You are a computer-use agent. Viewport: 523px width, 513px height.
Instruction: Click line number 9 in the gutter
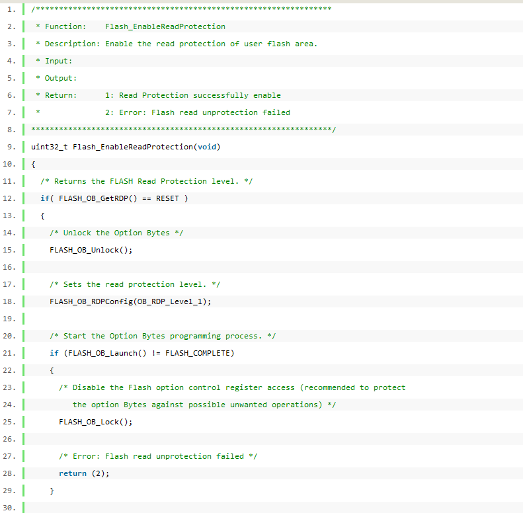11,147
